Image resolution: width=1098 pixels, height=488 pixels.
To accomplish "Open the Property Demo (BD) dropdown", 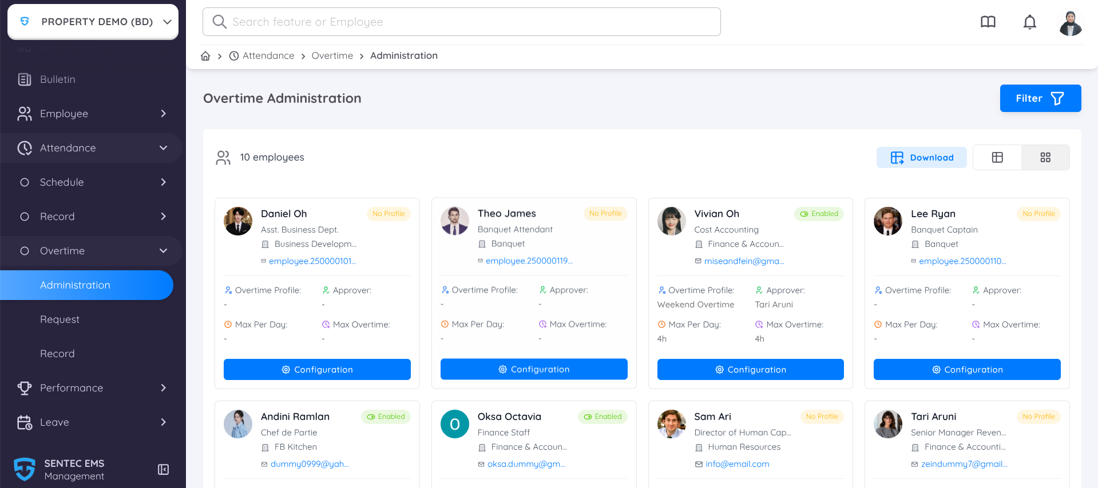I will click(x=93, y=22).
